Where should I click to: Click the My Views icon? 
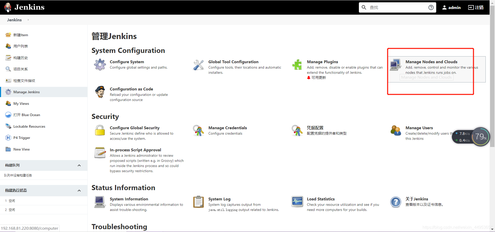click(x=8, y=104)
